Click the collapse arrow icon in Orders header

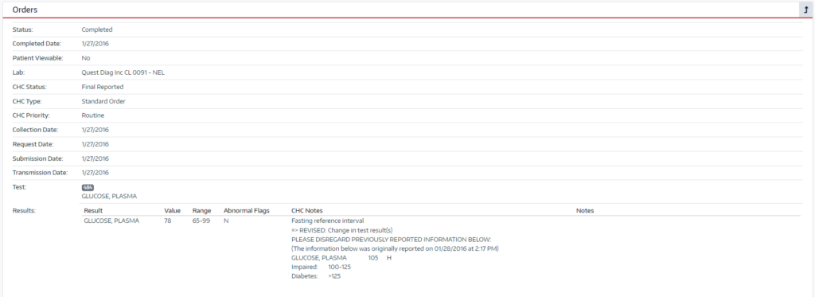(806, 10)
